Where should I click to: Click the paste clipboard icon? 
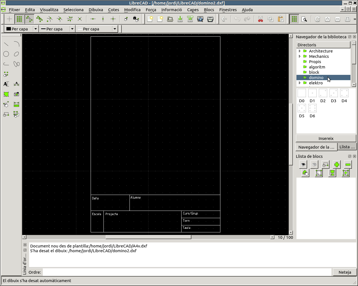coord(281,19)
